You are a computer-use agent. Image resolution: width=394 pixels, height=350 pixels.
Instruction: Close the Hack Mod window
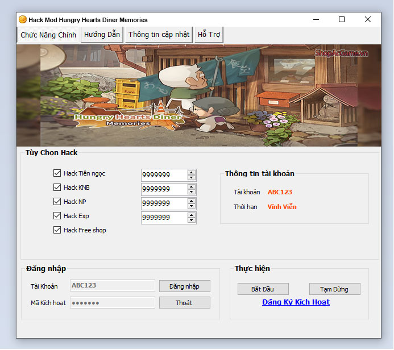click(x=368, y=19)
